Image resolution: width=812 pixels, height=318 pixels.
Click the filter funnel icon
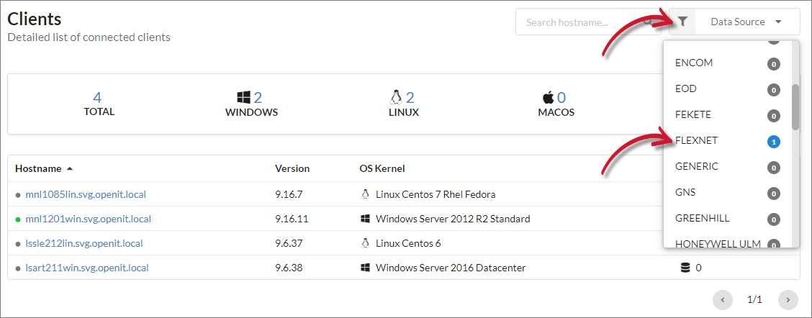[x=682, y=22]
